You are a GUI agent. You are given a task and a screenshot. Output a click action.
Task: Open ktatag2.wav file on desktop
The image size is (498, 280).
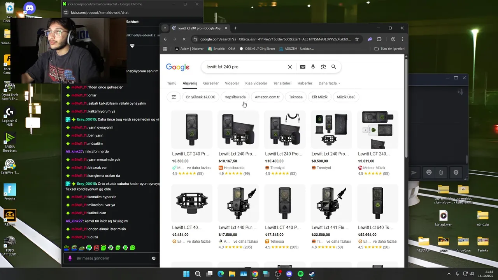point(443,218)
